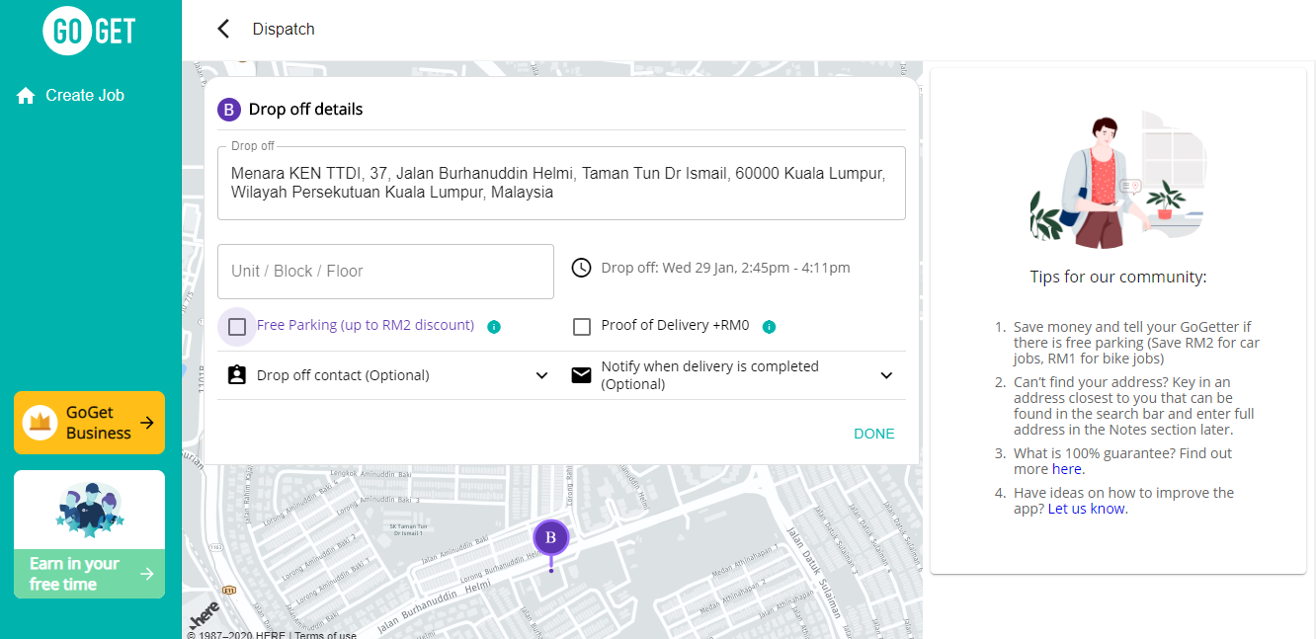Open drop off time Wed 29 Jan
The height and width of the screenshot is (639, 1316).
click(x=725, y=268)
